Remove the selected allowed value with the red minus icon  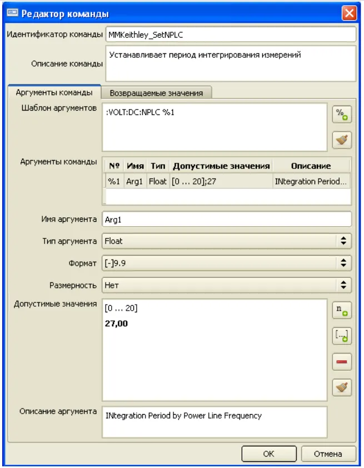point(342,362)
